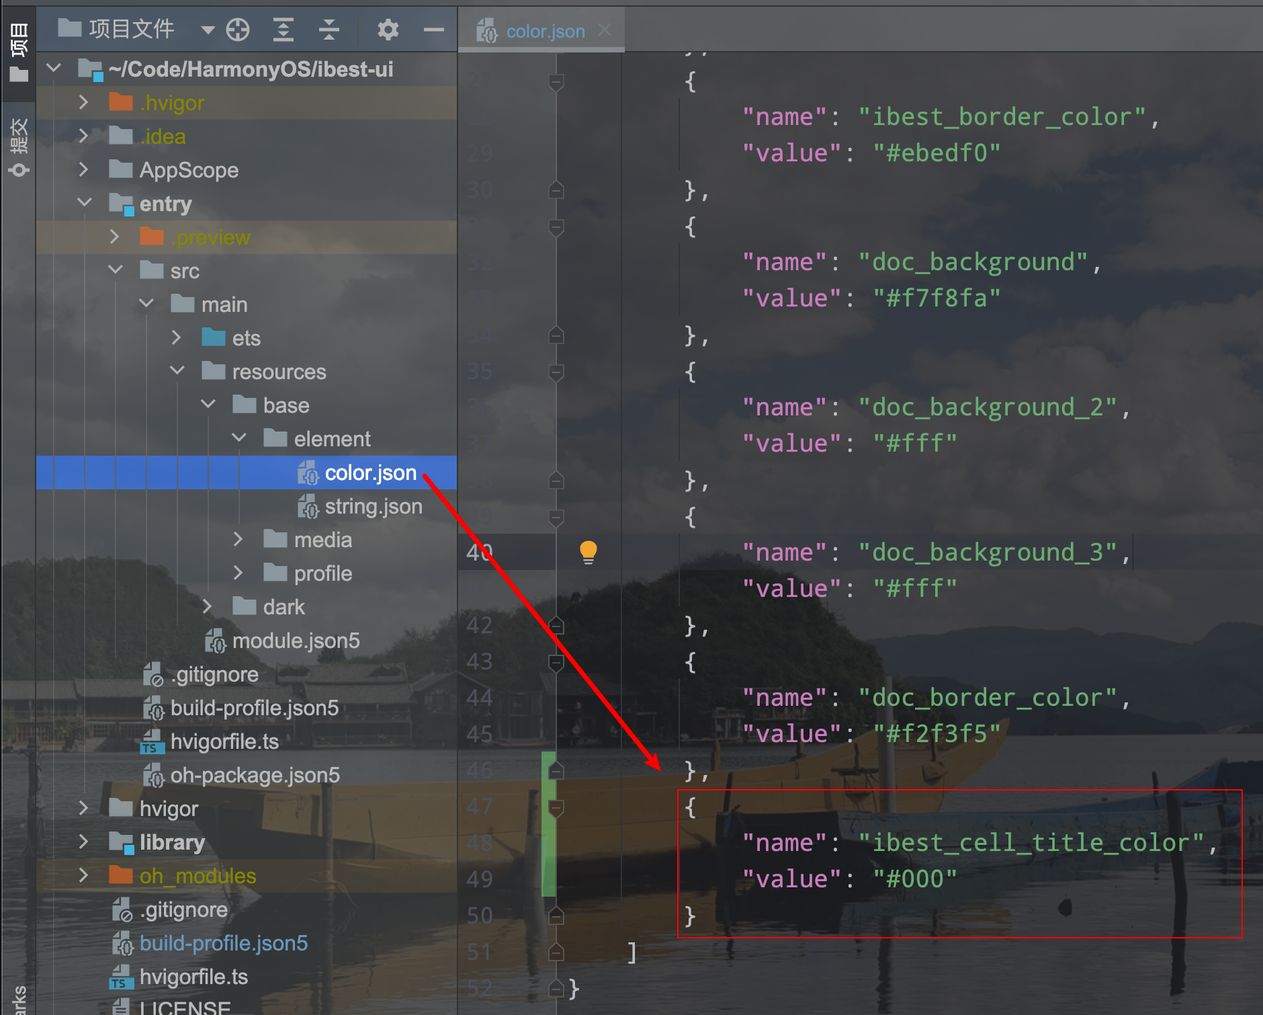Expand the library module

[83, 842]
